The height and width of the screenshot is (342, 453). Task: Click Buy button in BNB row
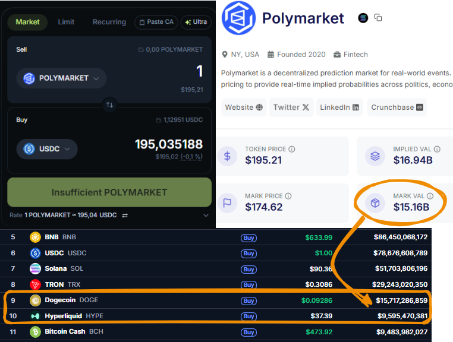pos(248,238)
